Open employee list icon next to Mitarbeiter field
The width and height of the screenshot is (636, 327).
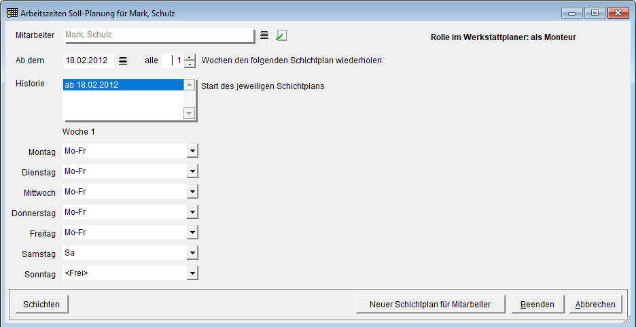(264, 35)
